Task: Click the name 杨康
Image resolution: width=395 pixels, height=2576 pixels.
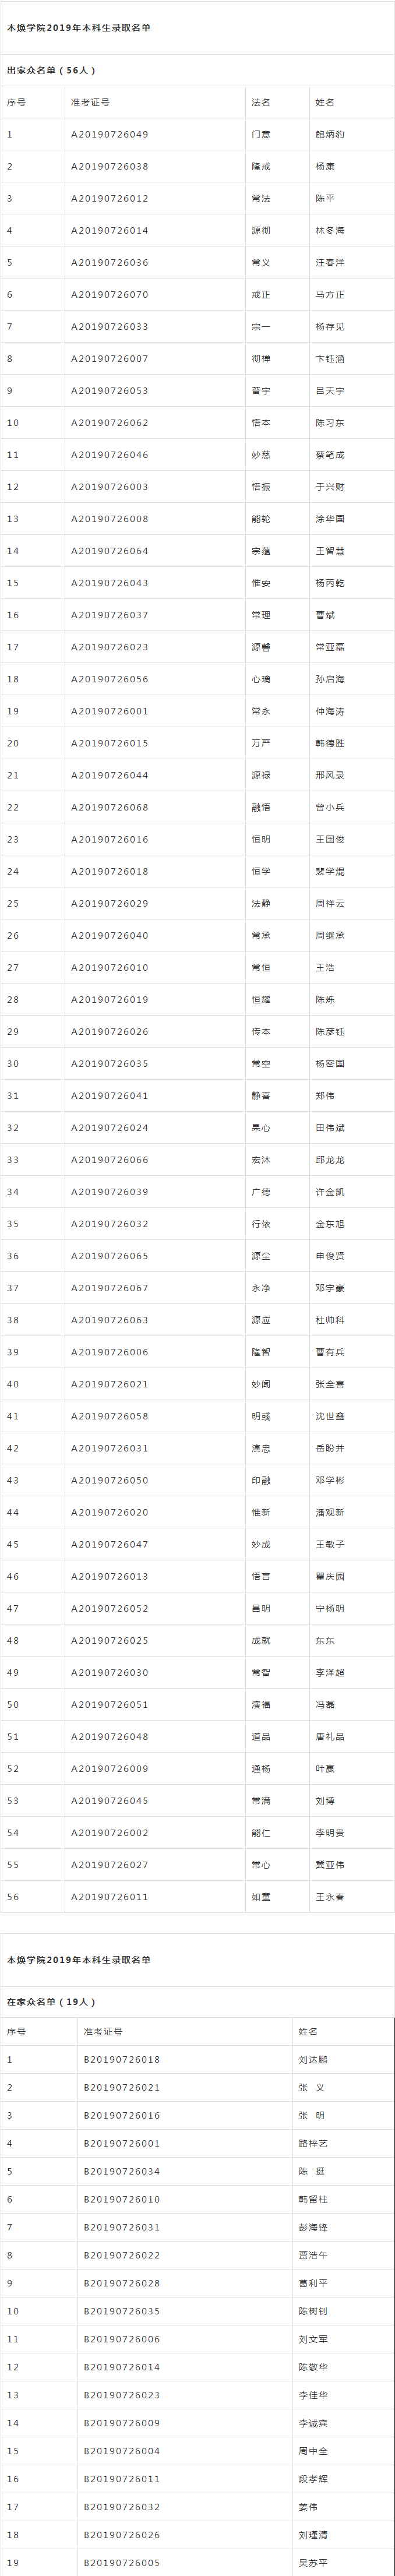Action: pos(325,166)
